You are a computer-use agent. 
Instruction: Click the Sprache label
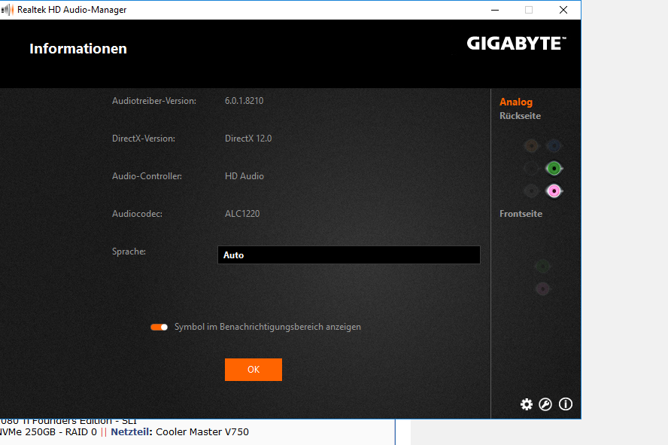[x=129, y=251]
